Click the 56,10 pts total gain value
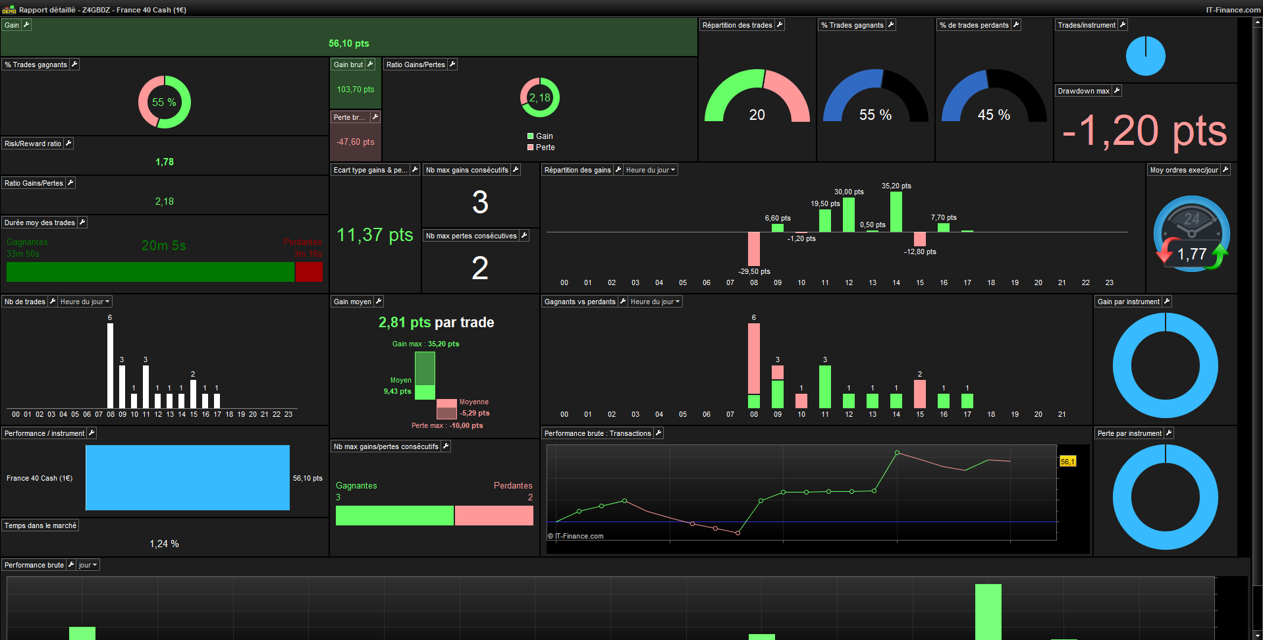Image resolution: width=1263 pixels, height=640 pixels. [349, 43]
